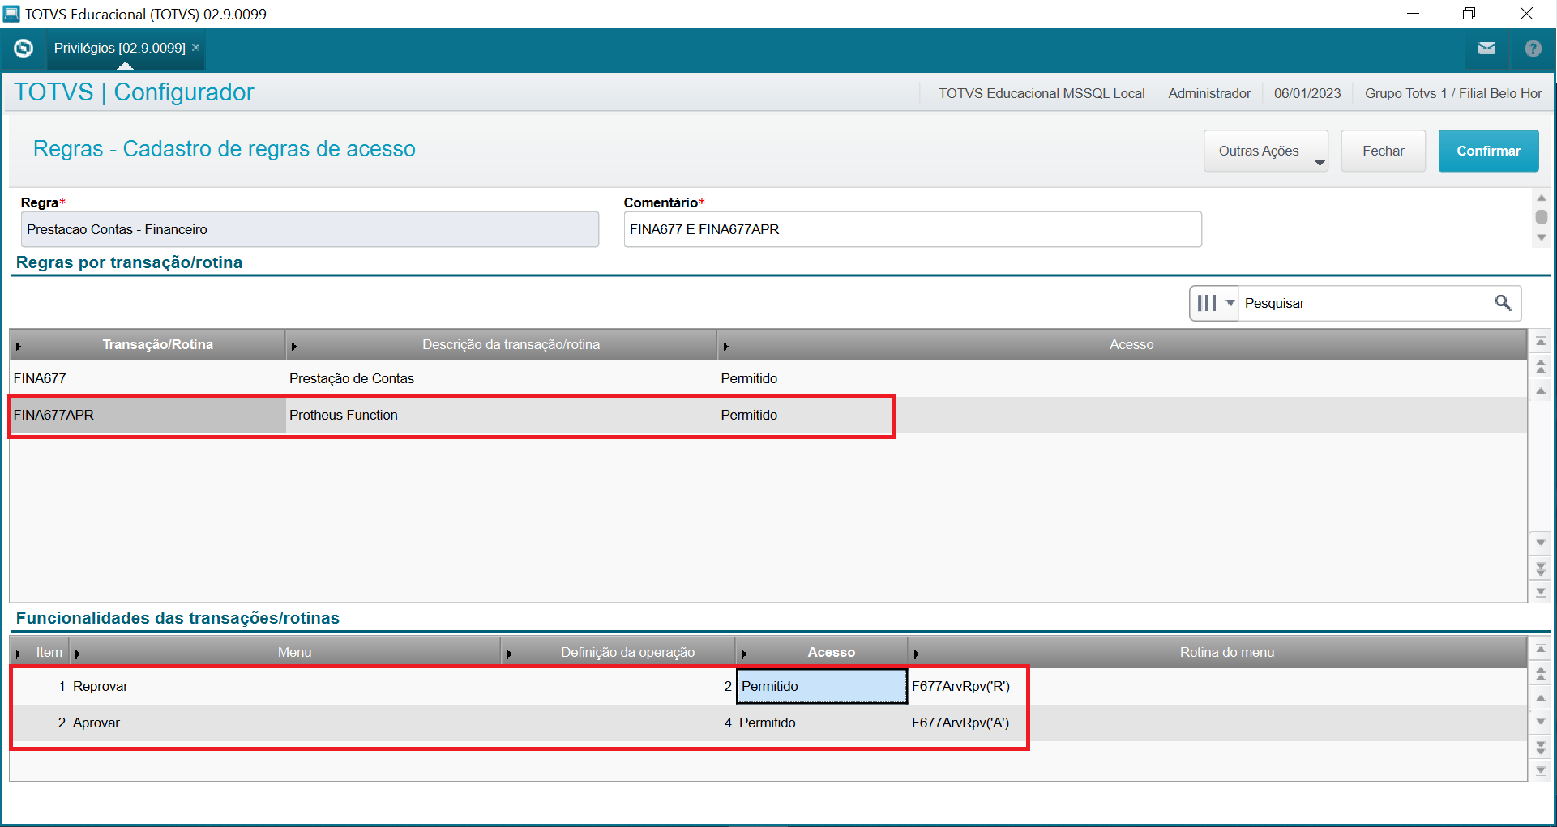Open the help question mark icon
Screen dimensions: 1557x827
pos(1533,49)
